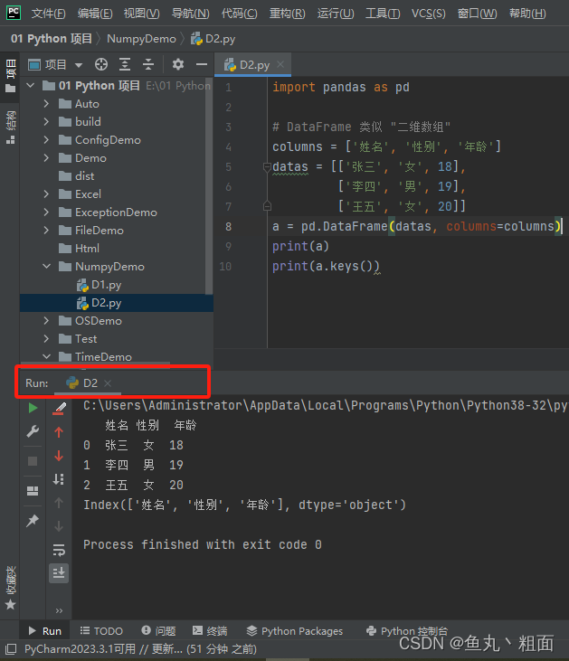
Task: Expand the Auto folder
Action: (46, 104)
